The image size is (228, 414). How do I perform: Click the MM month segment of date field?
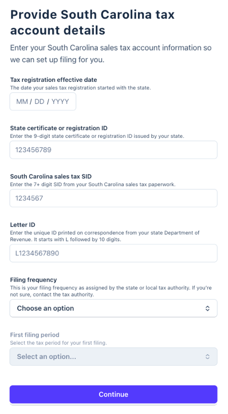pos(22,102)
